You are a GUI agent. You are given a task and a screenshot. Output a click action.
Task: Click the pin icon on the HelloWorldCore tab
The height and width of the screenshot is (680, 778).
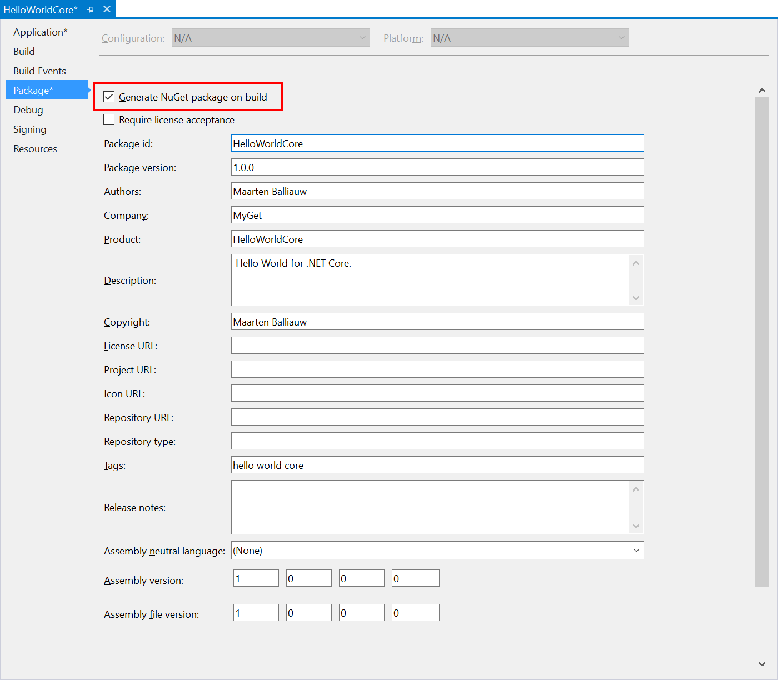coord(90,9)
